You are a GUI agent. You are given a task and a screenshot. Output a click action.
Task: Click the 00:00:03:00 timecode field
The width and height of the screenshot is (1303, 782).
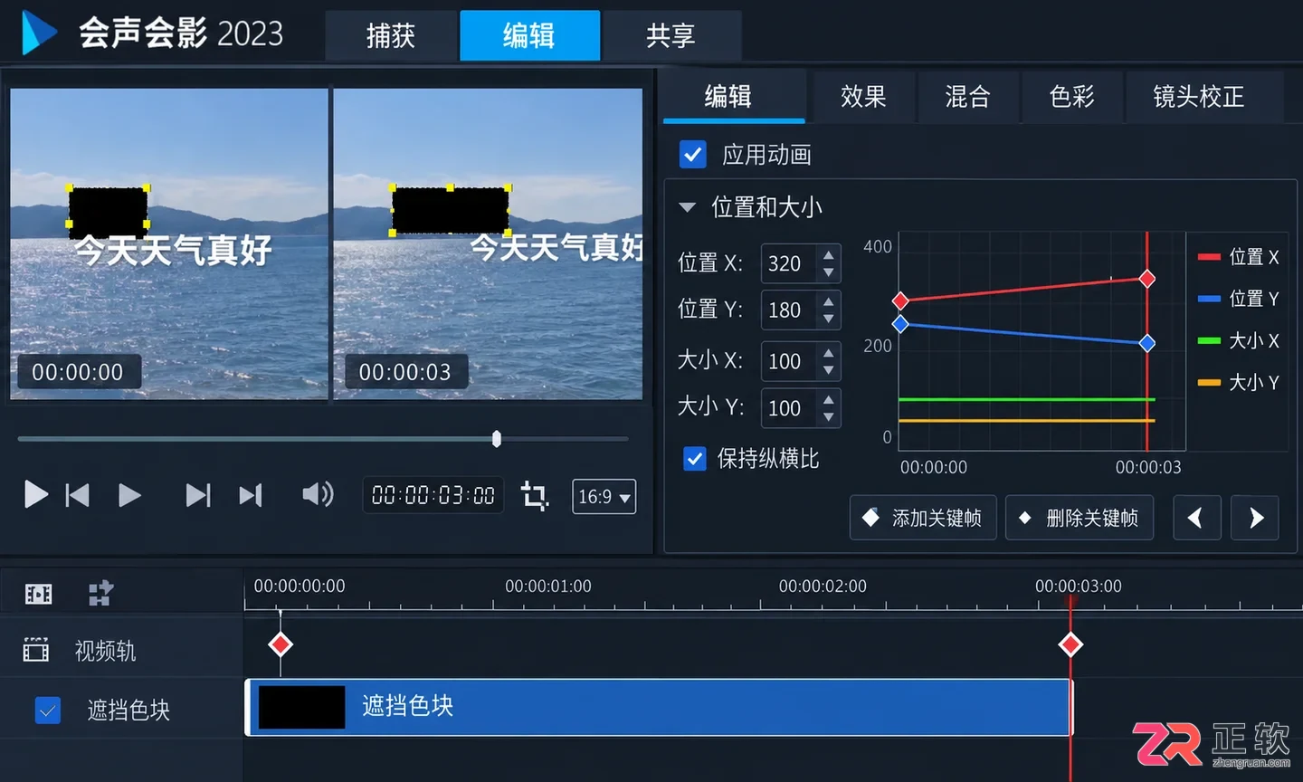point(433,496)
